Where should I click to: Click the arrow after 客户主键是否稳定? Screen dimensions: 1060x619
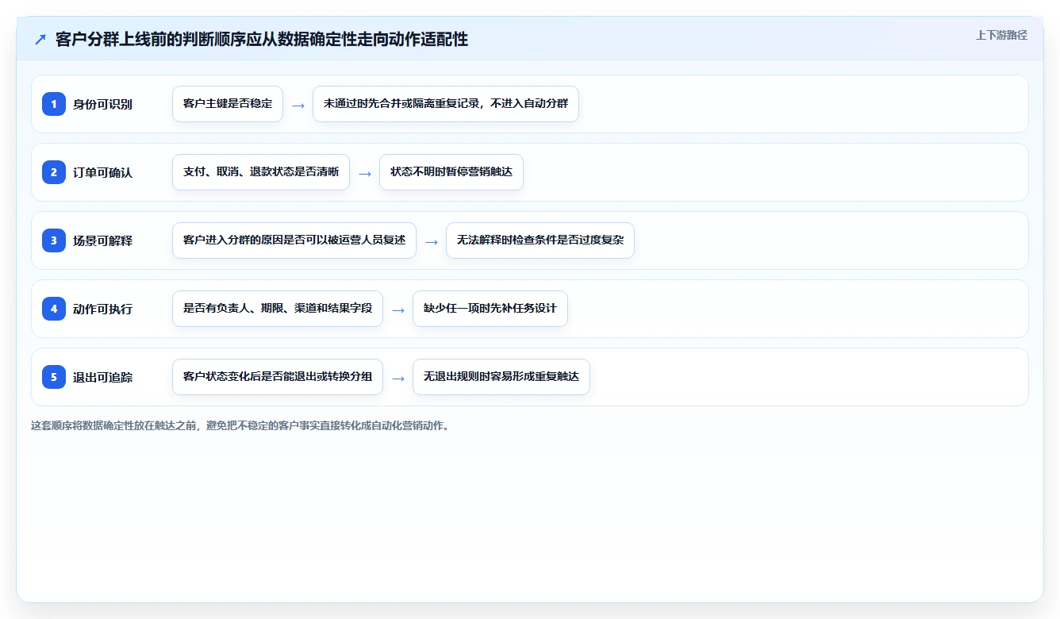298,105
